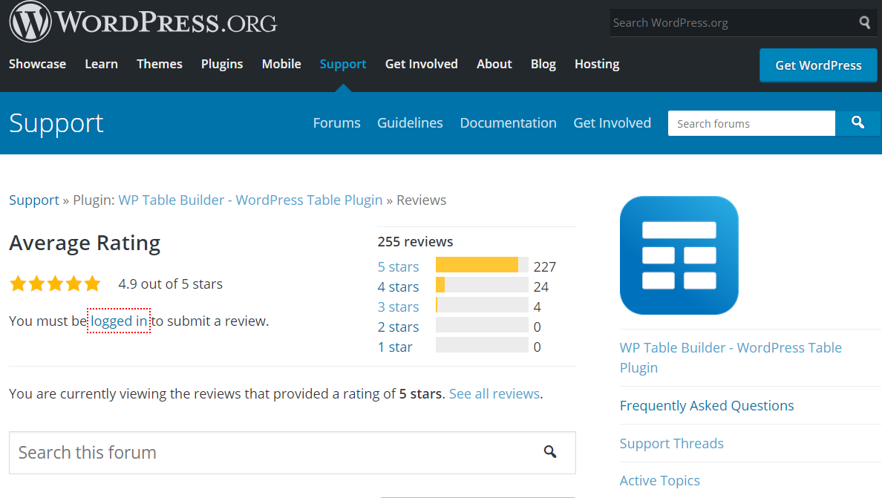Click the WordPress.org logo

pyautogui.click(x=143, y=22)
